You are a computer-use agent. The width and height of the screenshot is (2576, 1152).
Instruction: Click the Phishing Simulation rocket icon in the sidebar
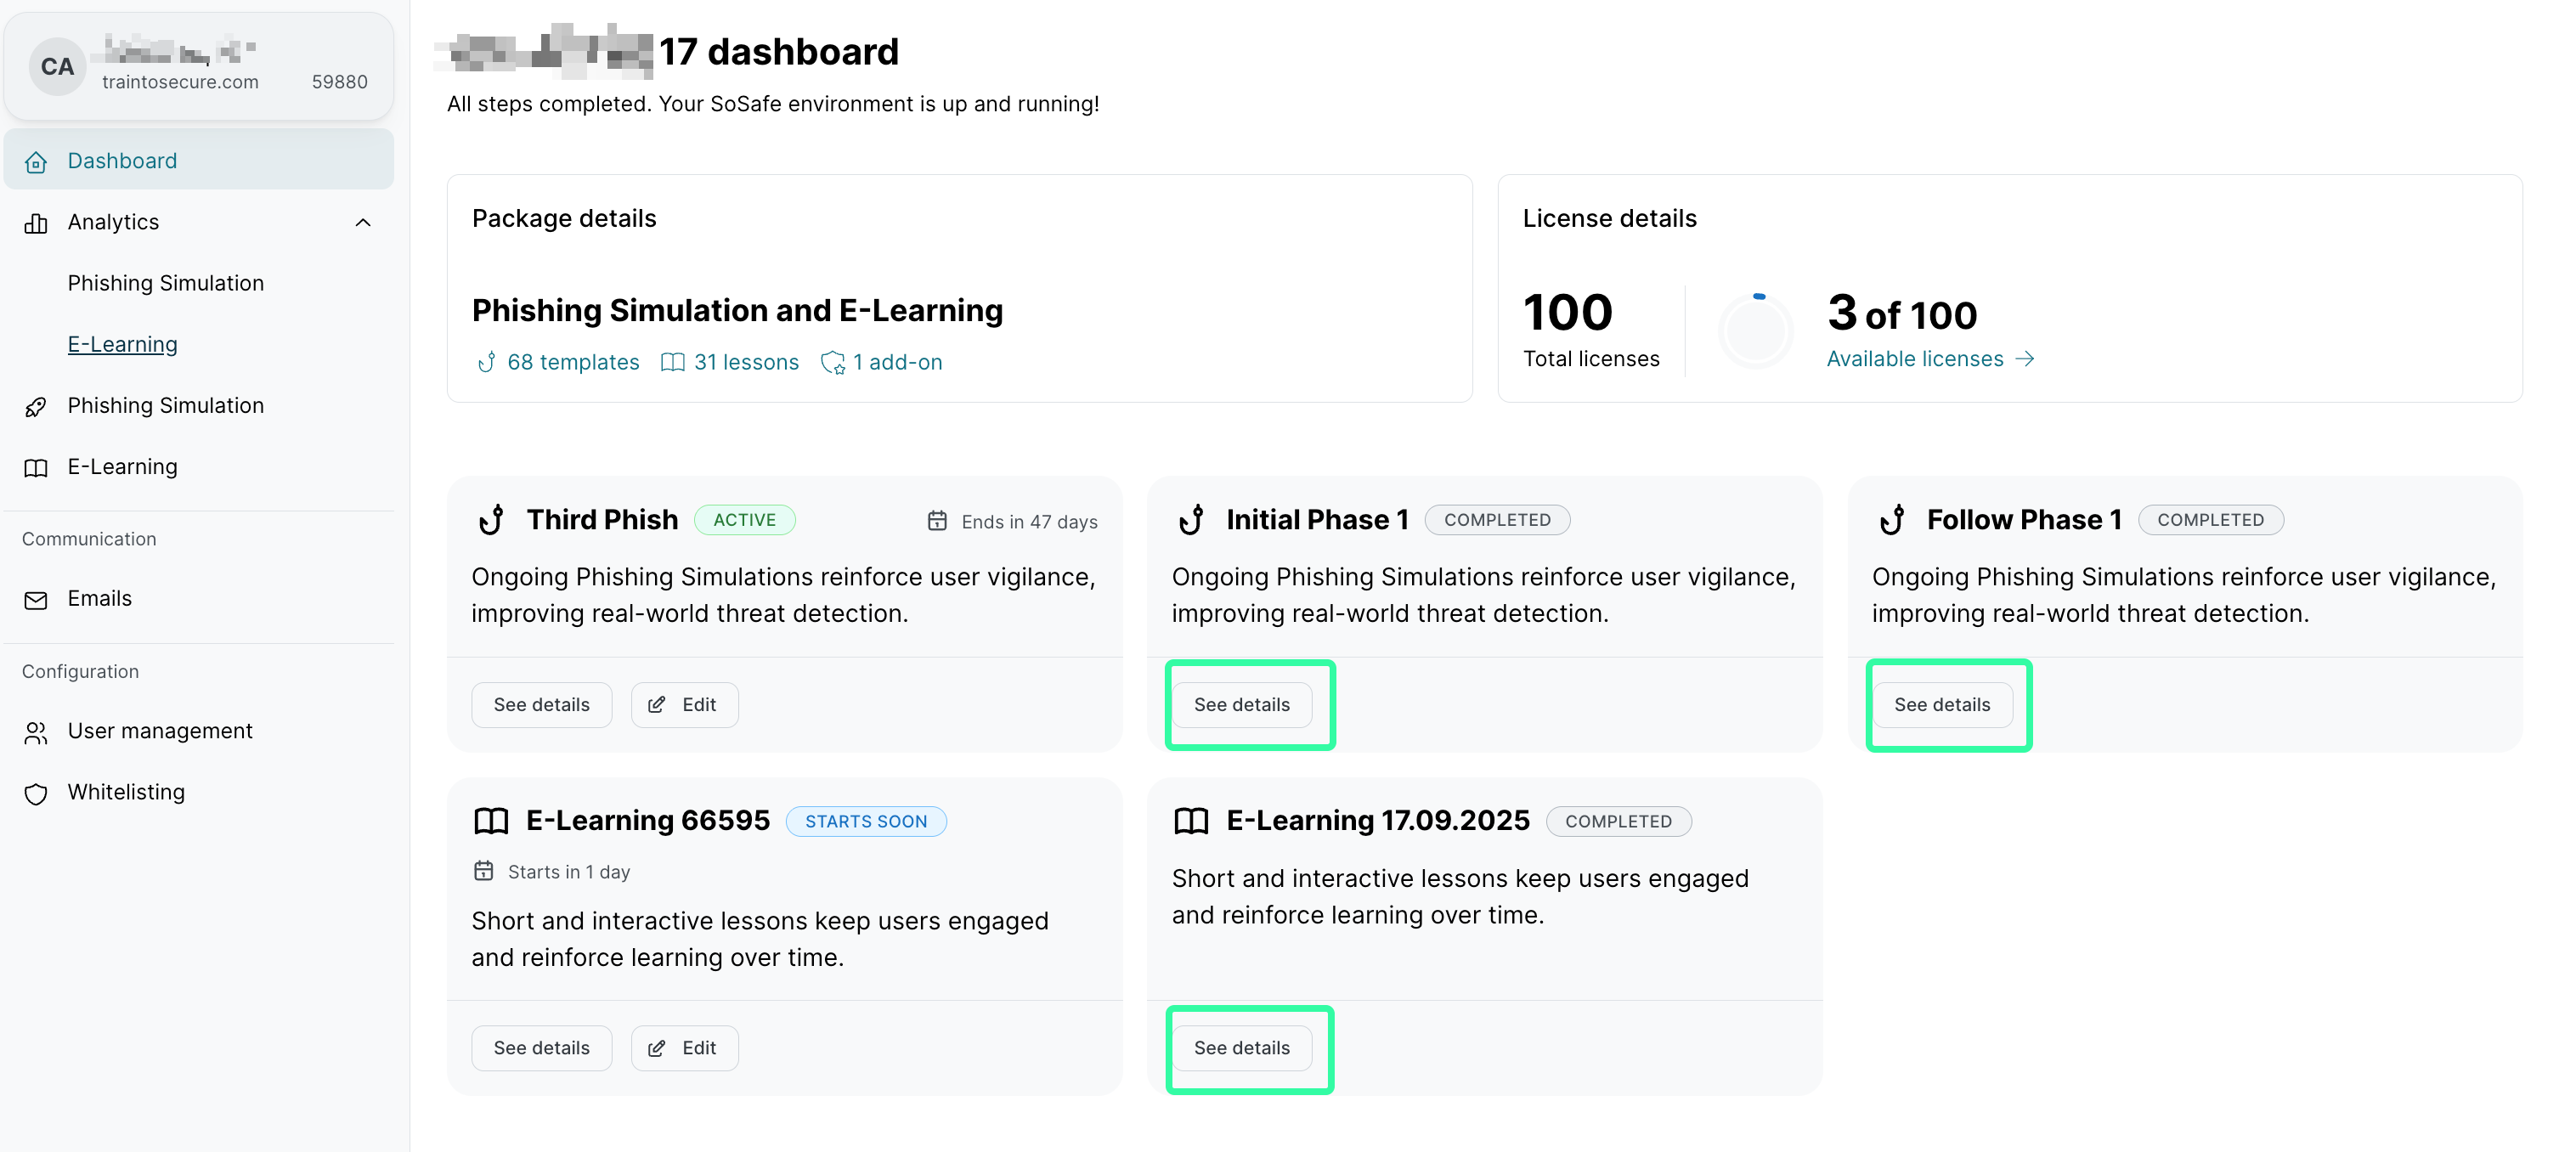36,406
